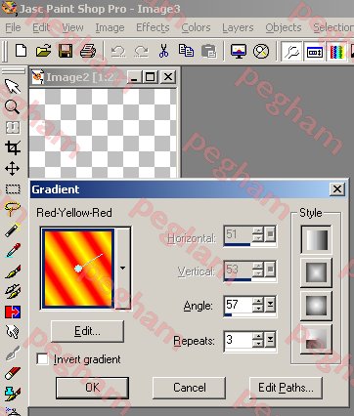Enable the Invert gradient checkbox
Image resolution: width=354 pixels, height=416 pixels.
tap(42, 359)
